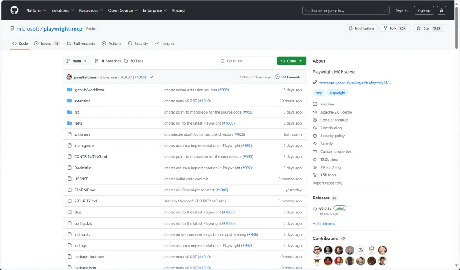Open the 367 Commits history
Image resolution: width=460 pixels, height=270 pixels.
288,77
